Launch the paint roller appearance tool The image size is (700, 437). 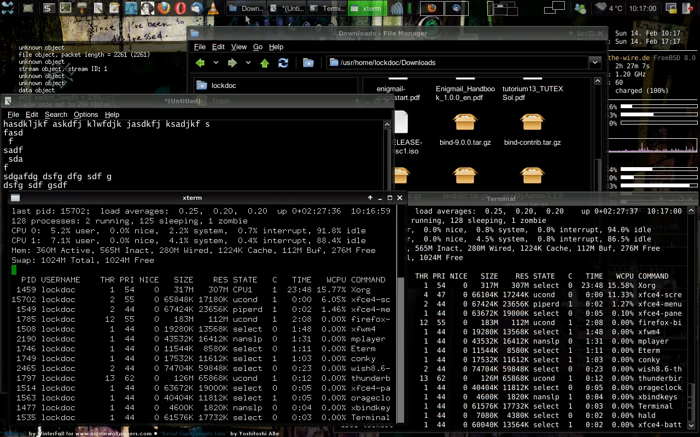[x=81, y=8]
